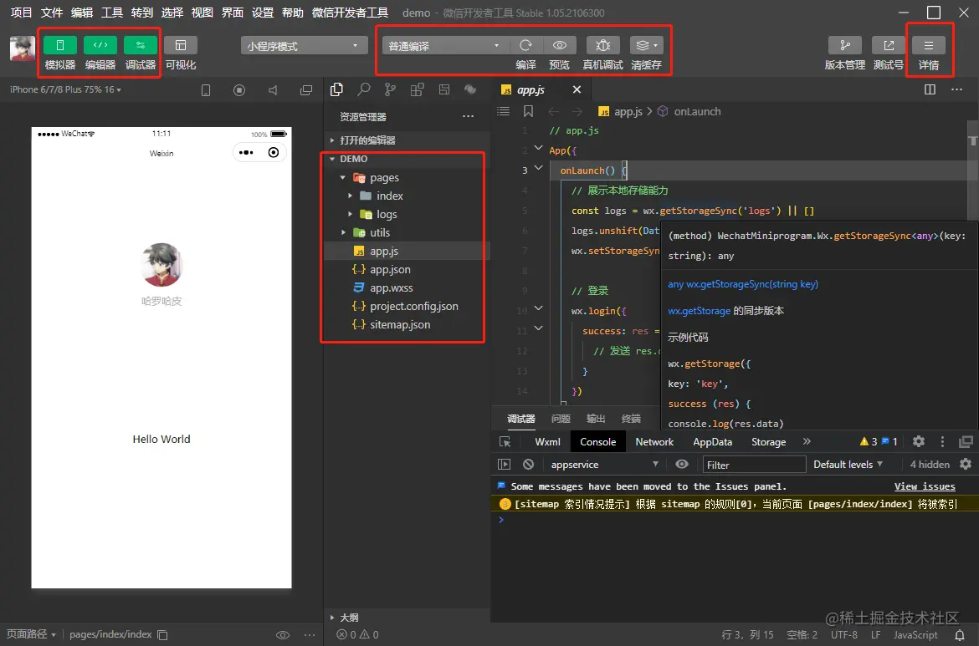Open the 微信开发者工具 menu

click(x=350, y=13)
